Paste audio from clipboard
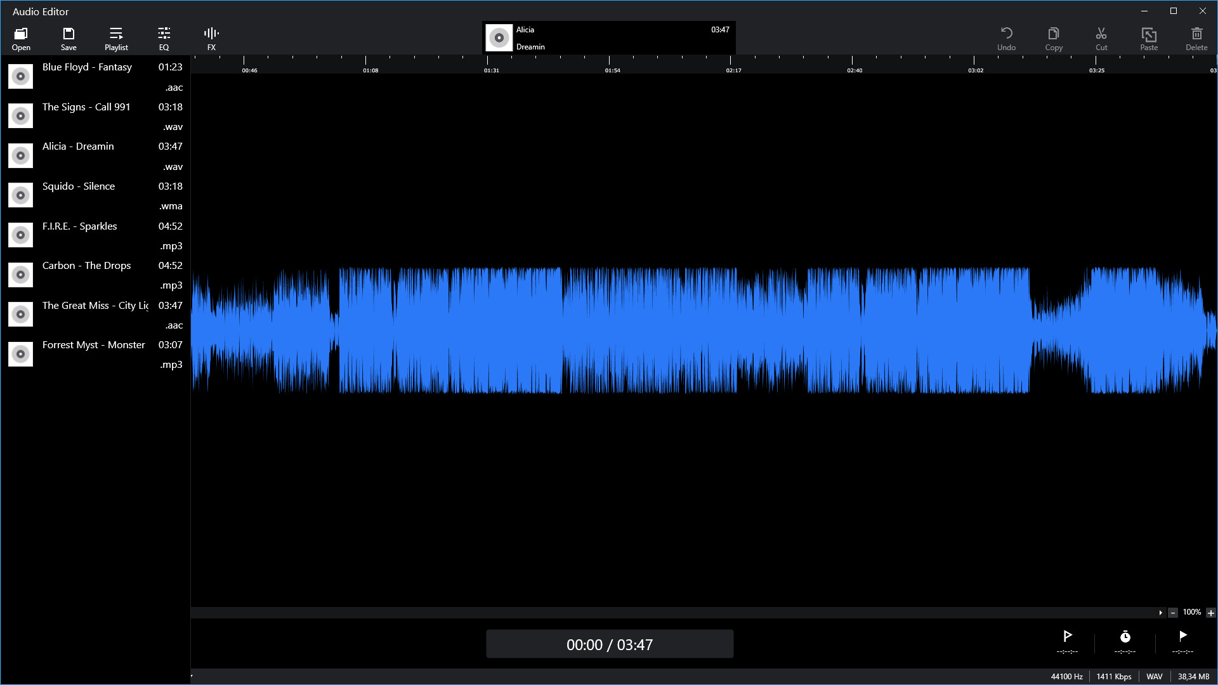 1148,38
